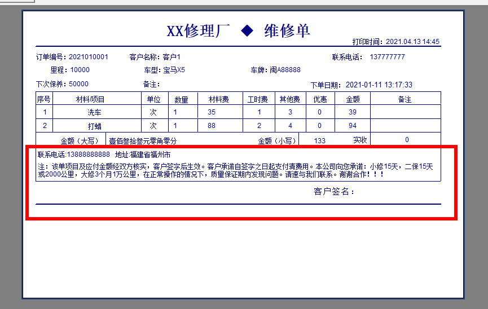Screen dimensions: 488x309
Task: Click the mileage value 10000
Action: 80,70
